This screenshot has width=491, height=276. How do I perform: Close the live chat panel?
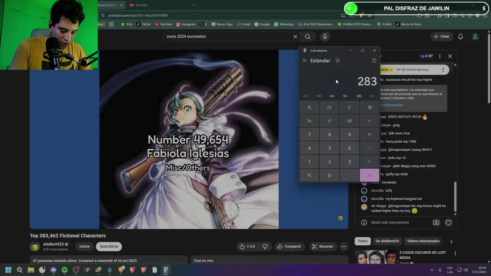coord(450,56)
